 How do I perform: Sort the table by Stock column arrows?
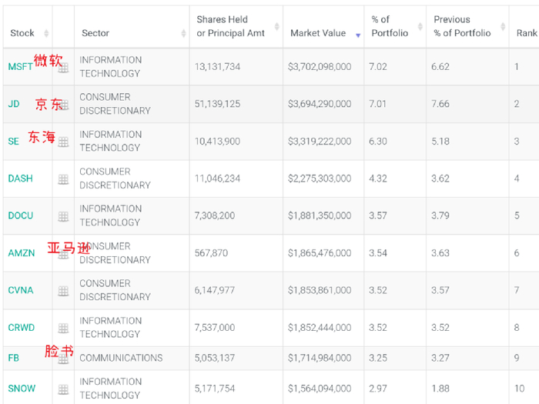click(x=46, y=33)
